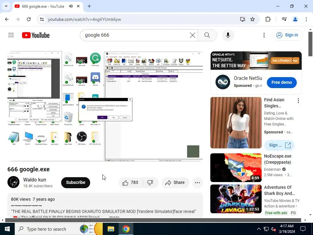Mute the tab via speaker icon
313x235 pixels.
[71, 6]
